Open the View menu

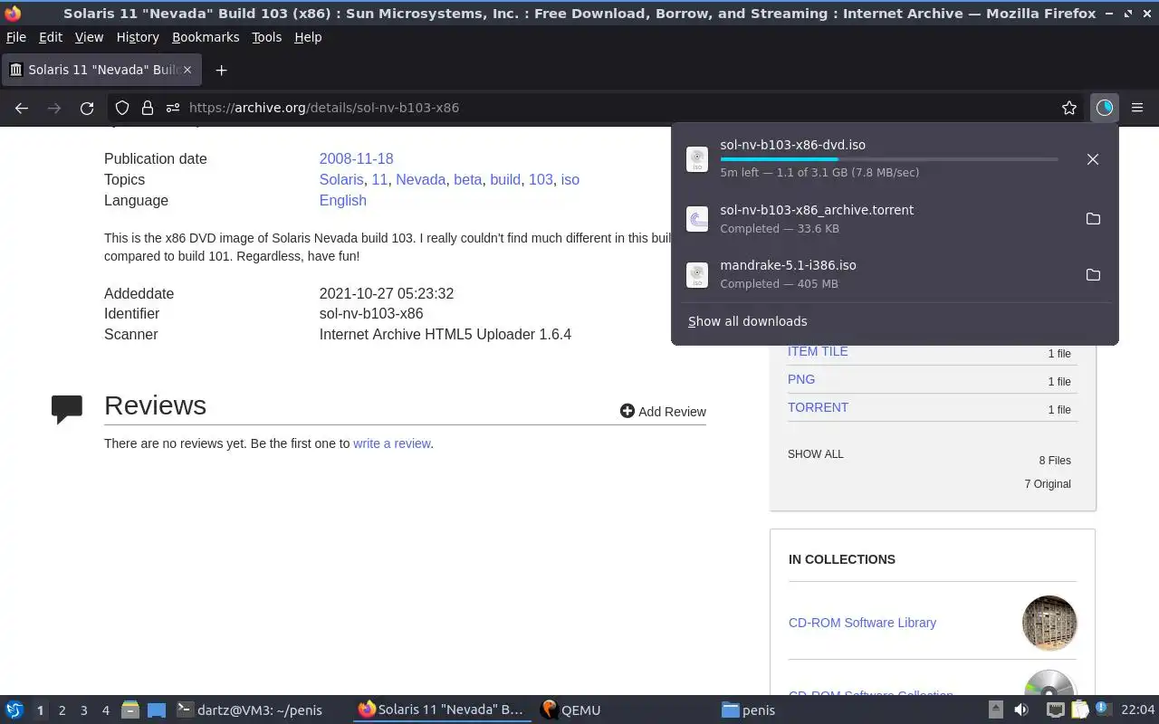[89, 37]
